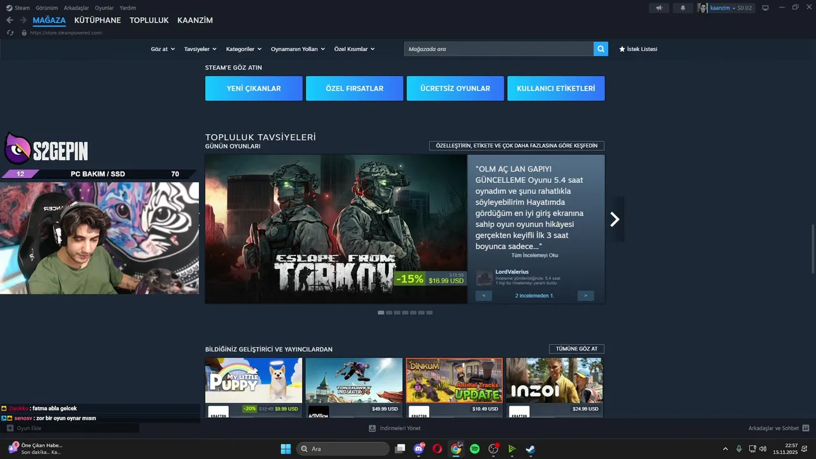Screen dimensions: 816x459
Task: Click the Windows taskbar Ara search box
Action: 343,449
